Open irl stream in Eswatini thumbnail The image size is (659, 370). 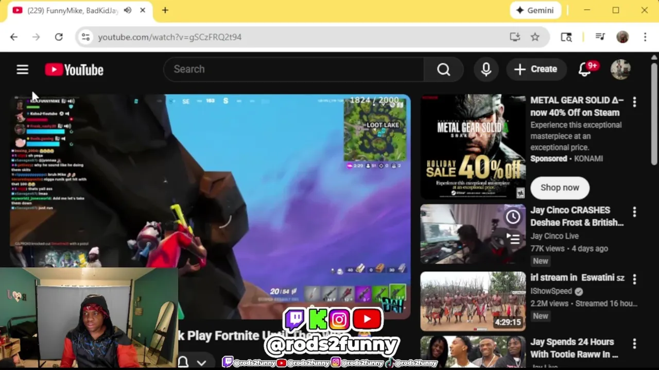473,301
